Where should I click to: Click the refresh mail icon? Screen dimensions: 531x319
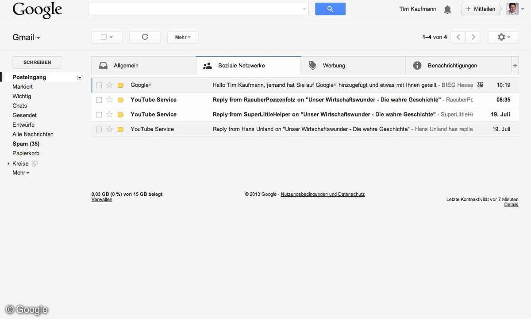[x=145, y=37]
